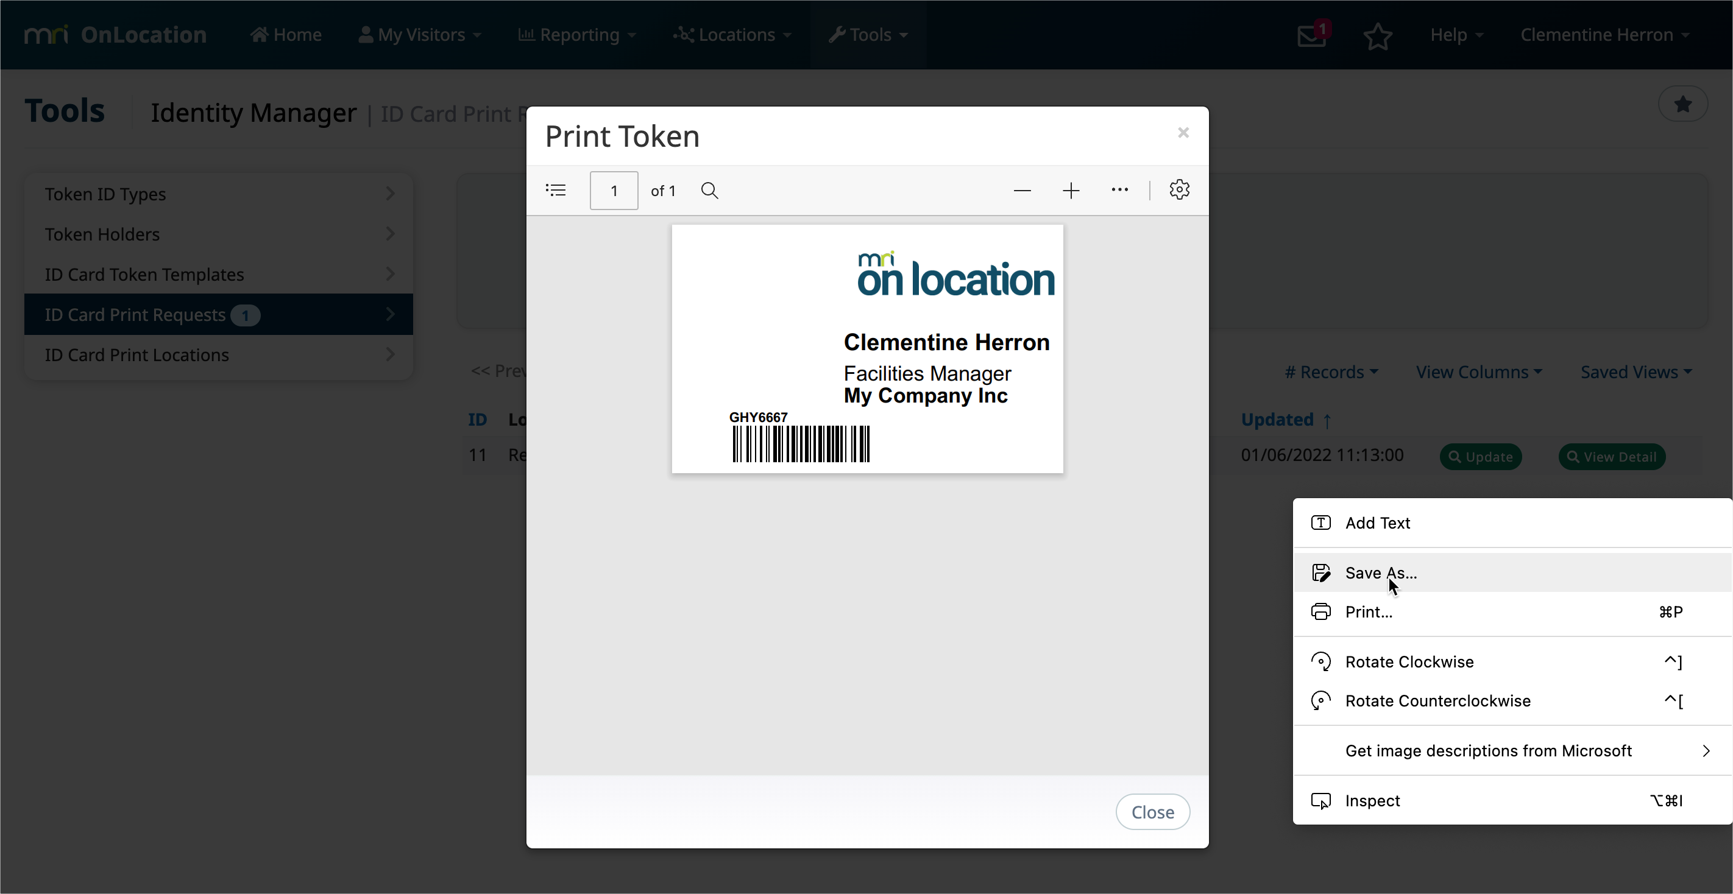Click the page number input field
The height and width of the screenshot is (894, 1733).
click(x=614, y=190)
